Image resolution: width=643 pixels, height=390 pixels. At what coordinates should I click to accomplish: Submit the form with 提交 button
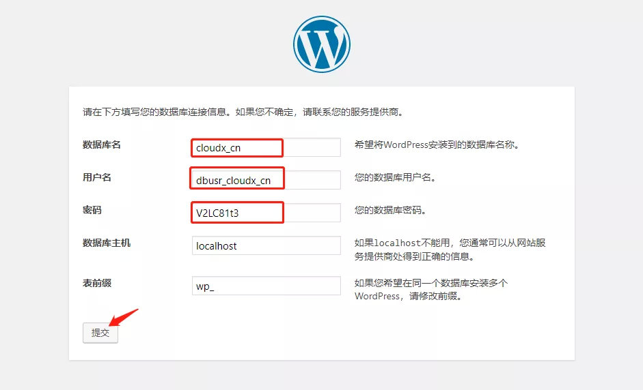(x=100, y=333)
